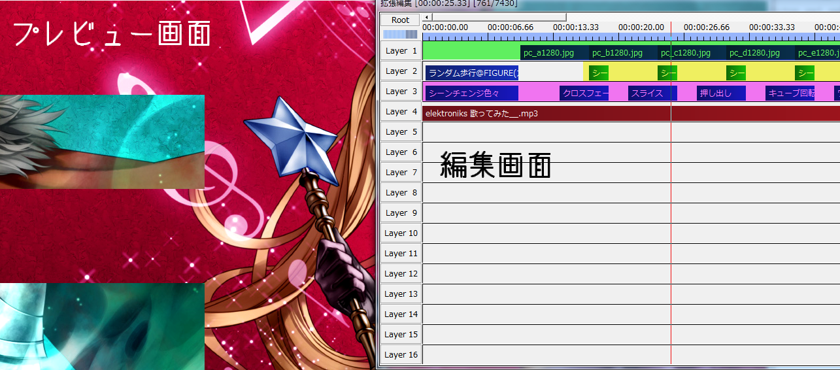Screen dimensions: 840x370
Task: Select the シー clip beneath pc_b1280.jpg
Action: pyautogui.click(x=599, y=73)
